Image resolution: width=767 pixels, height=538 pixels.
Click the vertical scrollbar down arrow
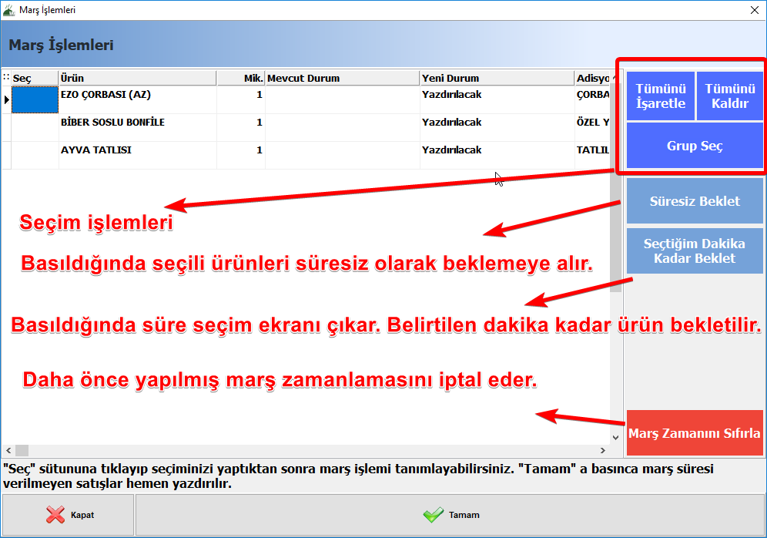coord(616,438)
